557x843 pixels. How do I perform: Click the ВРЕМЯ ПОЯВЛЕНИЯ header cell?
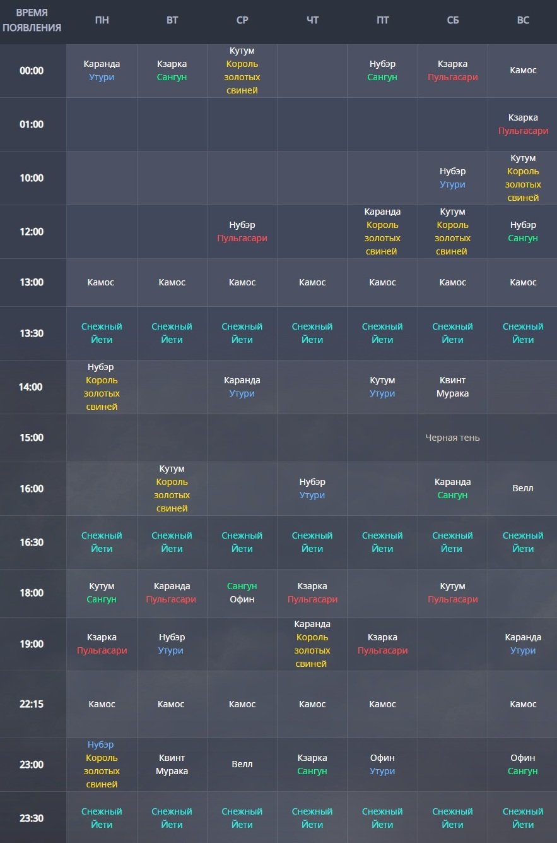32,20
